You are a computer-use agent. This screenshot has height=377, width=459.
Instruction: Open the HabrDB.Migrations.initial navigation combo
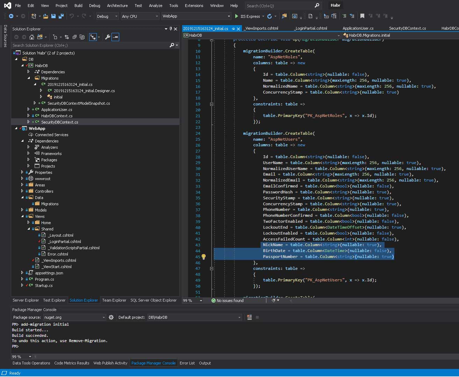(400, 35)
